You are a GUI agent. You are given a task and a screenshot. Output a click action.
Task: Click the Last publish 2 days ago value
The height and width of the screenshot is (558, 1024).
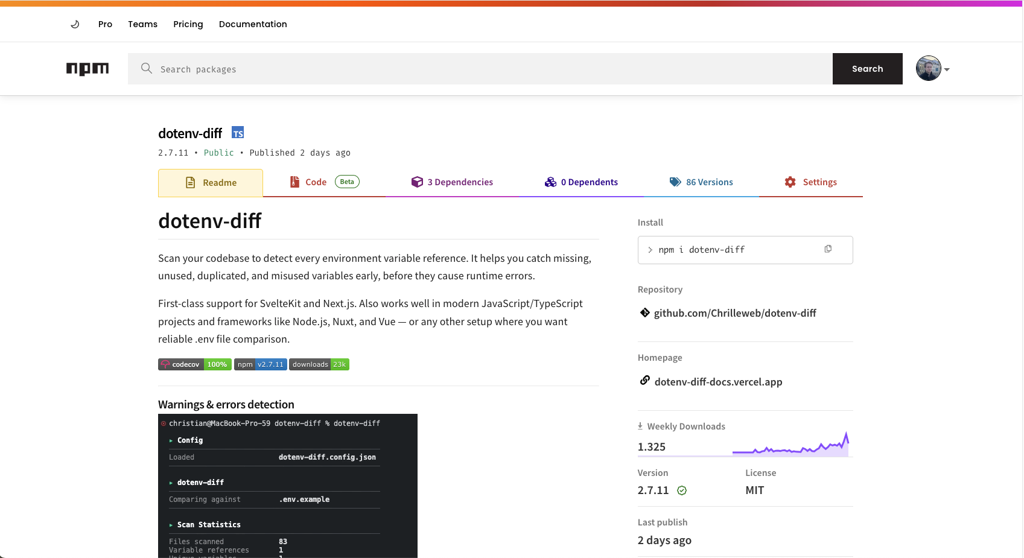point(664,541)
